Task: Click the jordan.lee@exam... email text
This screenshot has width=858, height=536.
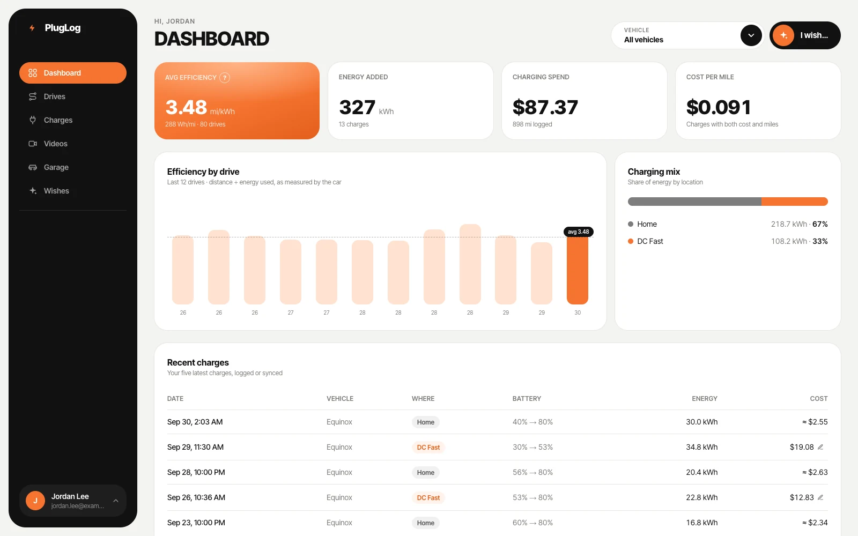Action: (x=78, y=506)
